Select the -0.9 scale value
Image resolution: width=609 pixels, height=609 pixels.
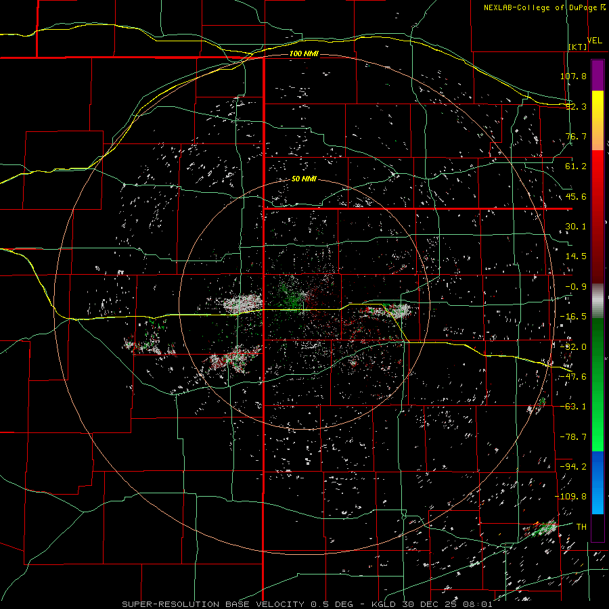point(576,287)
